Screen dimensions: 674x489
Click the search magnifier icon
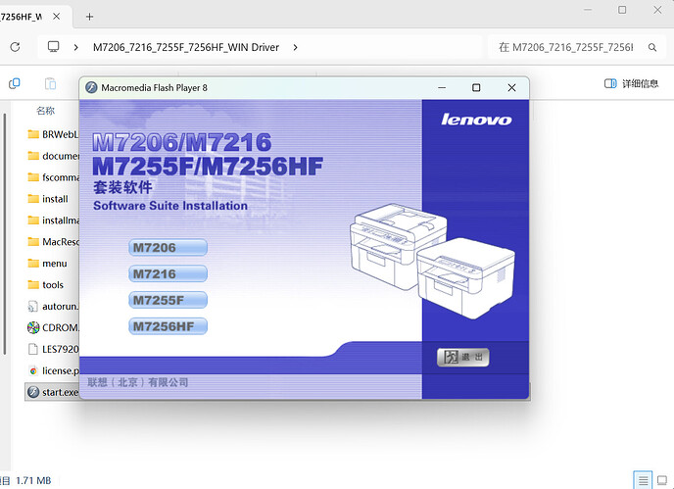pyautogui.click(x=652, y=47)
